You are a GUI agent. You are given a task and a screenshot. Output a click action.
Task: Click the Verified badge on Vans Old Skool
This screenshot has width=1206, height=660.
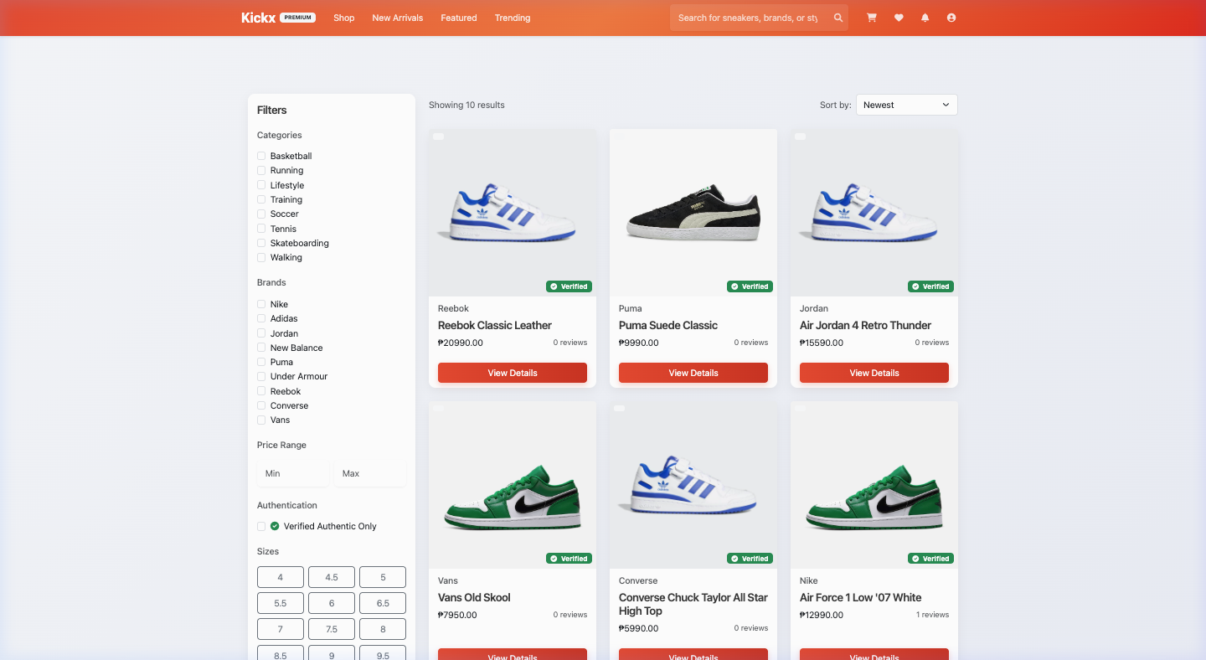569,559
